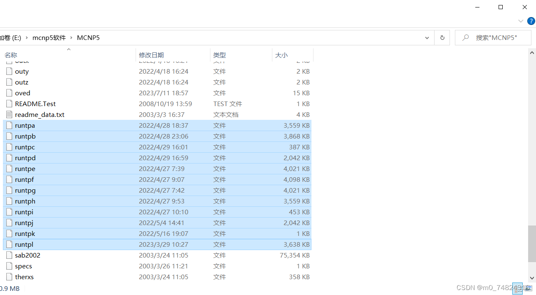Switch to Details view in the status bar
This screenshot has height=295, width=536.
coord(517,288)
